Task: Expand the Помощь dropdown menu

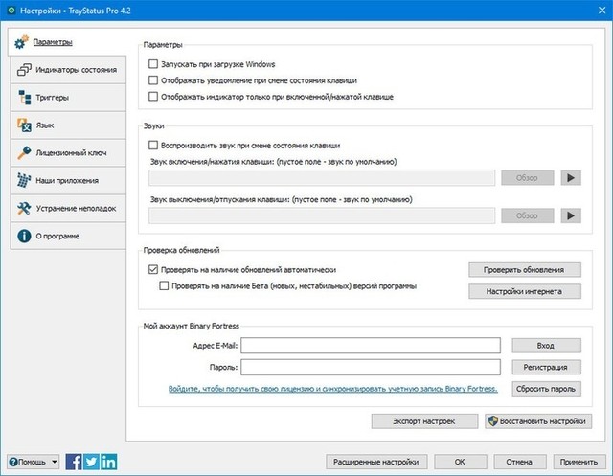Action: 34,462
